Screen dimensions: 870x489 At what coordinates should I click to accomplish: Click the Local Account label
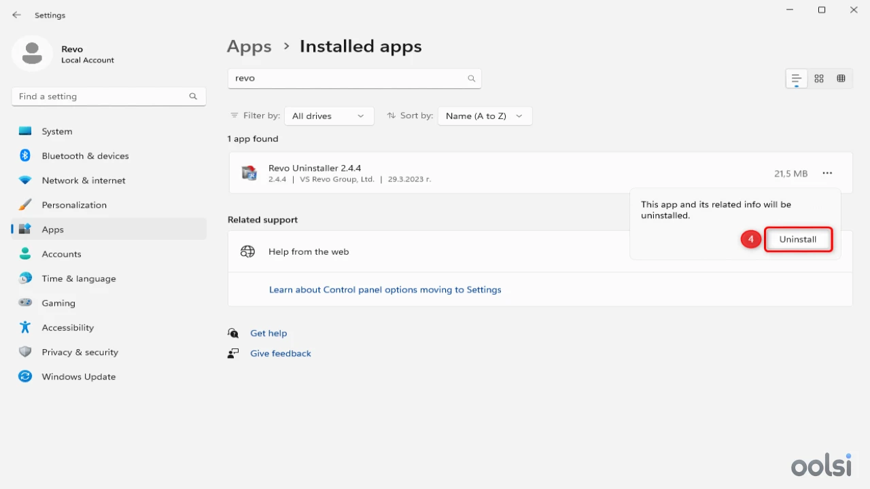(88, 60)
